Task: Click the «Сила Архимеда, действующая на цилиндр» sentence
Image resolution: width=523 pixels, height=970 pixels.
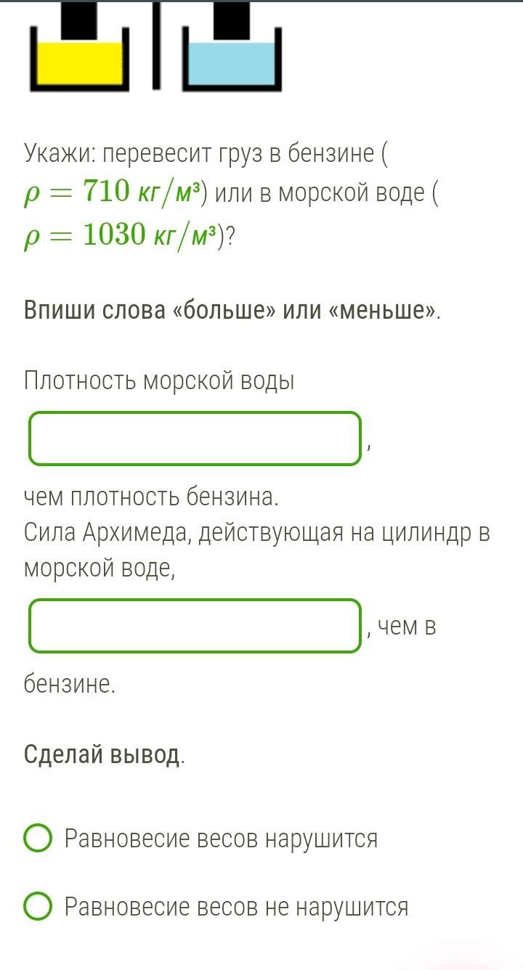Action: pos(256,532)
